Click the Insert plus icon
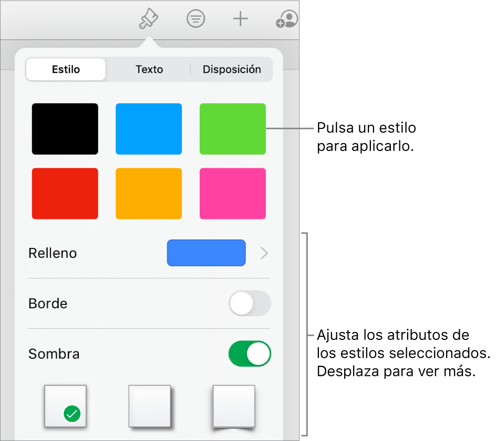This screenshot has width=496, height=441. (240, 19)
